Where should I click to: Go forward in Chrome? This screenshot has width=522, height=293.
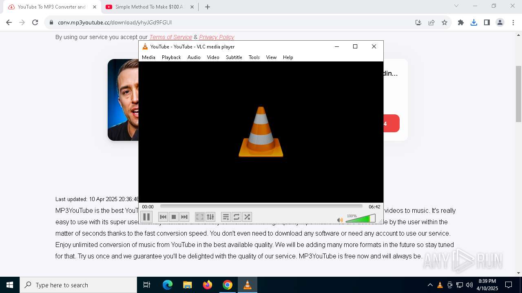[x=22, y=22]
